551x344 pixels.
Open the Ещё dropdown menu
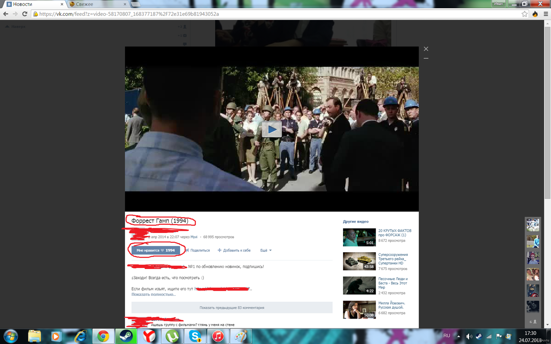266,250
